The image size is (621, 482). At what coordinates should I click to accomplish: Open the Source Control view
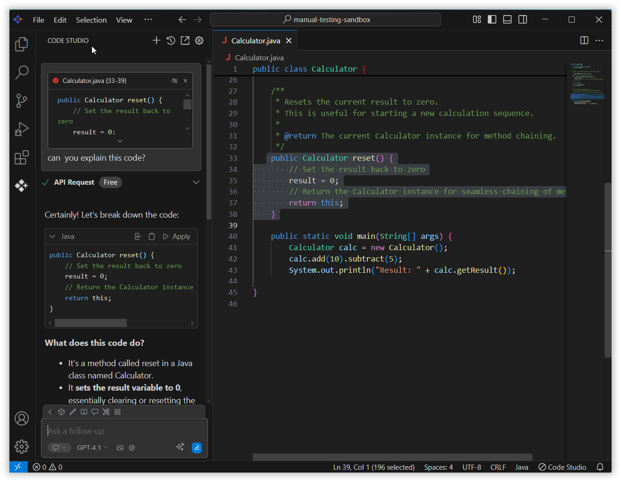[22, 100]
